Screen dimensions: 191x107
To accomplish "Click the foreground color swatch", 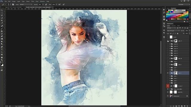I will click(1, 64).
